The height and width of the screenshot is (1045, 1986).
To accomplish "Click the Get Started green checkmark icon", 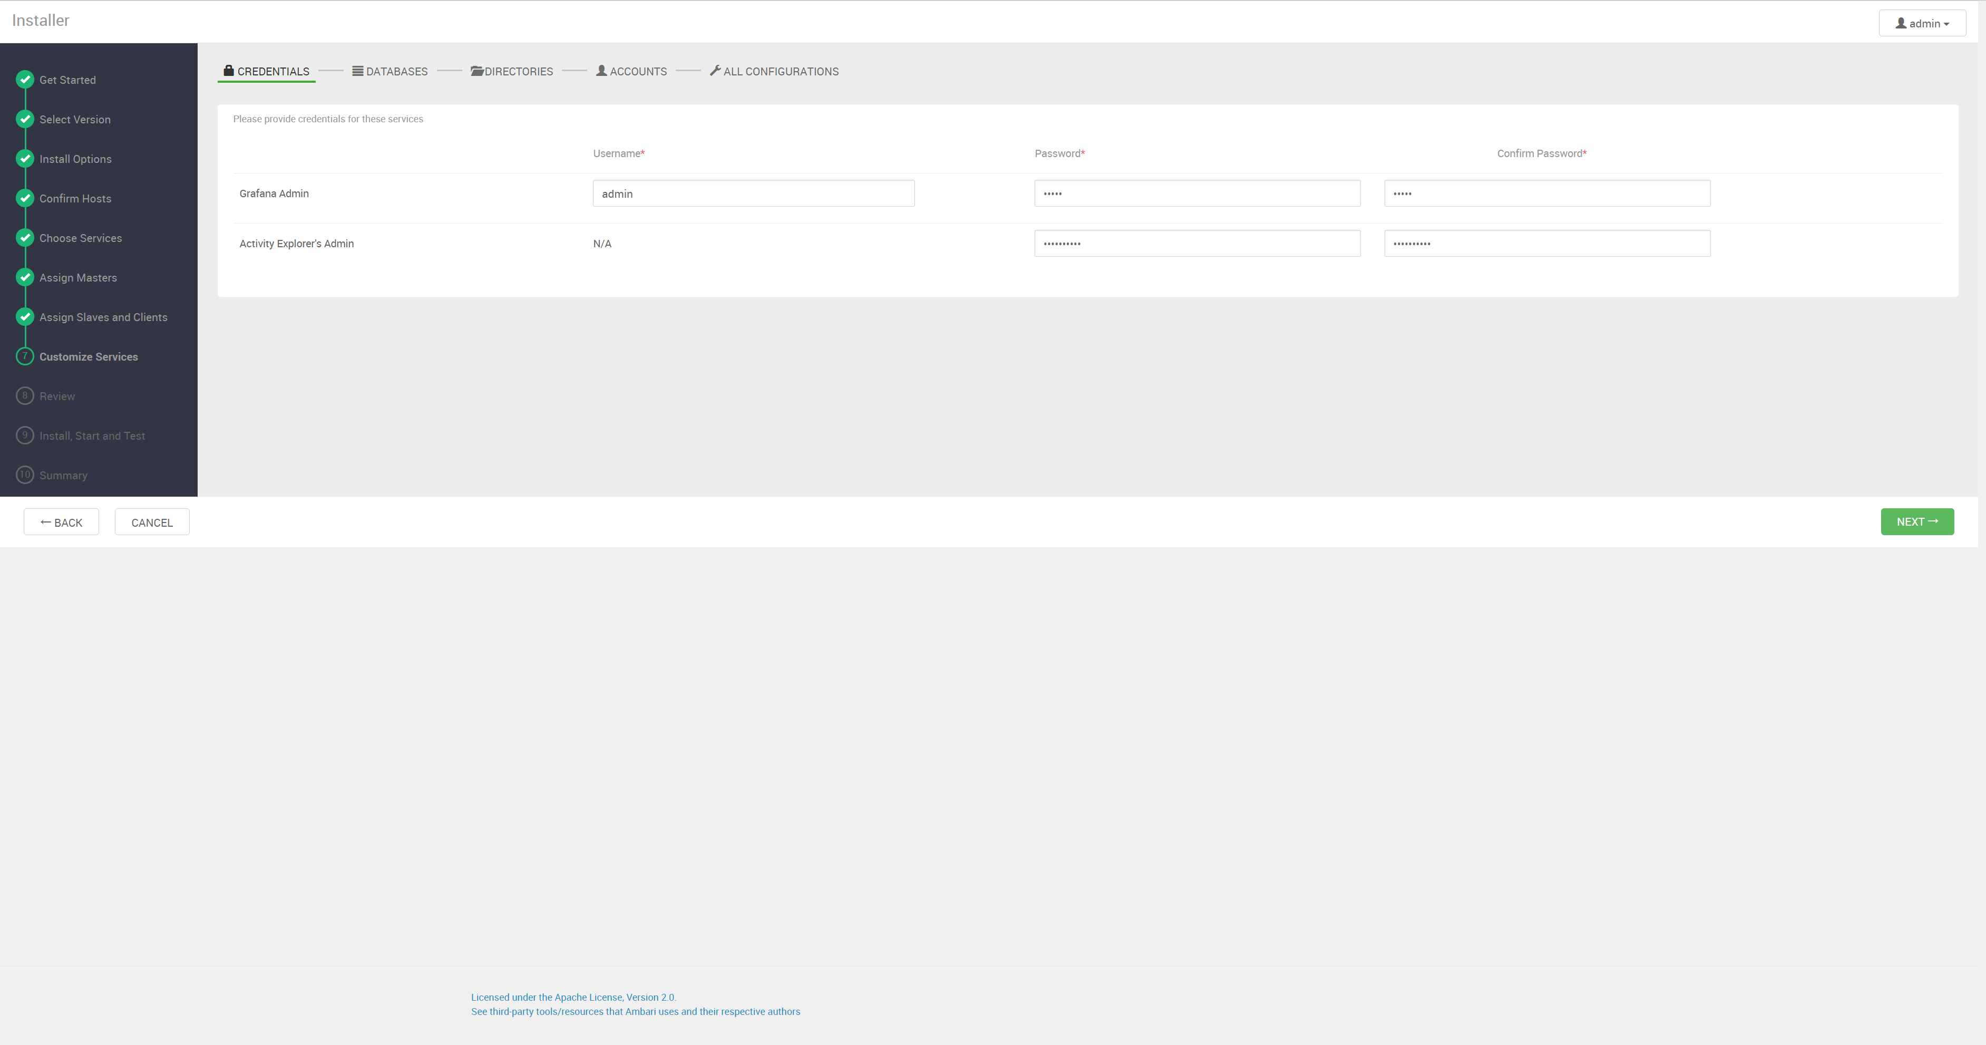I will pos(25,80).
